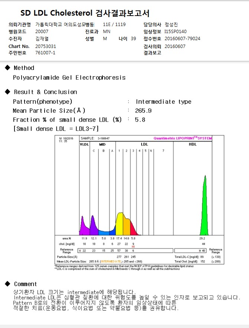The width and height of the screenshot is (249, 328).
Task: Click the mean particle size result '265.9' under Result & Conclusion
Action: [x=143, y=111]
